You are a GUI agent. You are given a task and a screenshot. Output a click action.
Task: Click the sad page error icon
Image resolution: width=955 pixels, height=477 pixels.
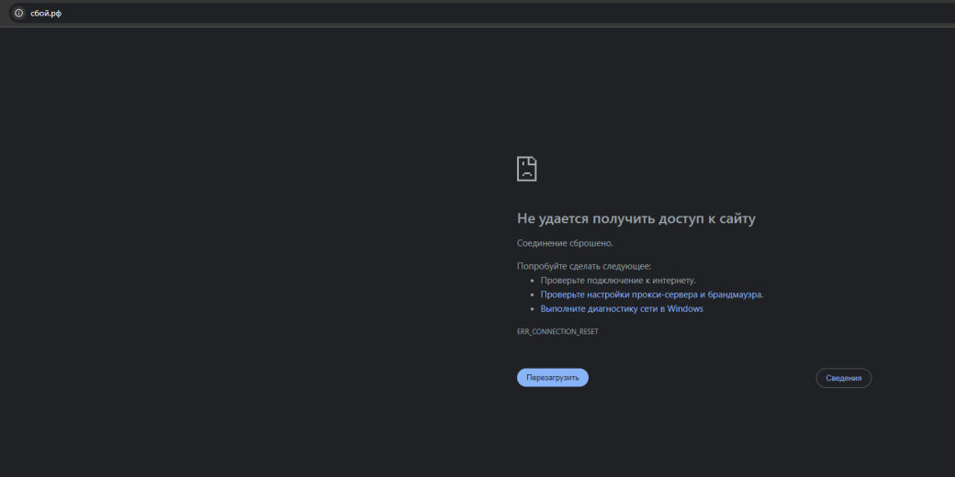pyautogui.click(x=527, y=169)
